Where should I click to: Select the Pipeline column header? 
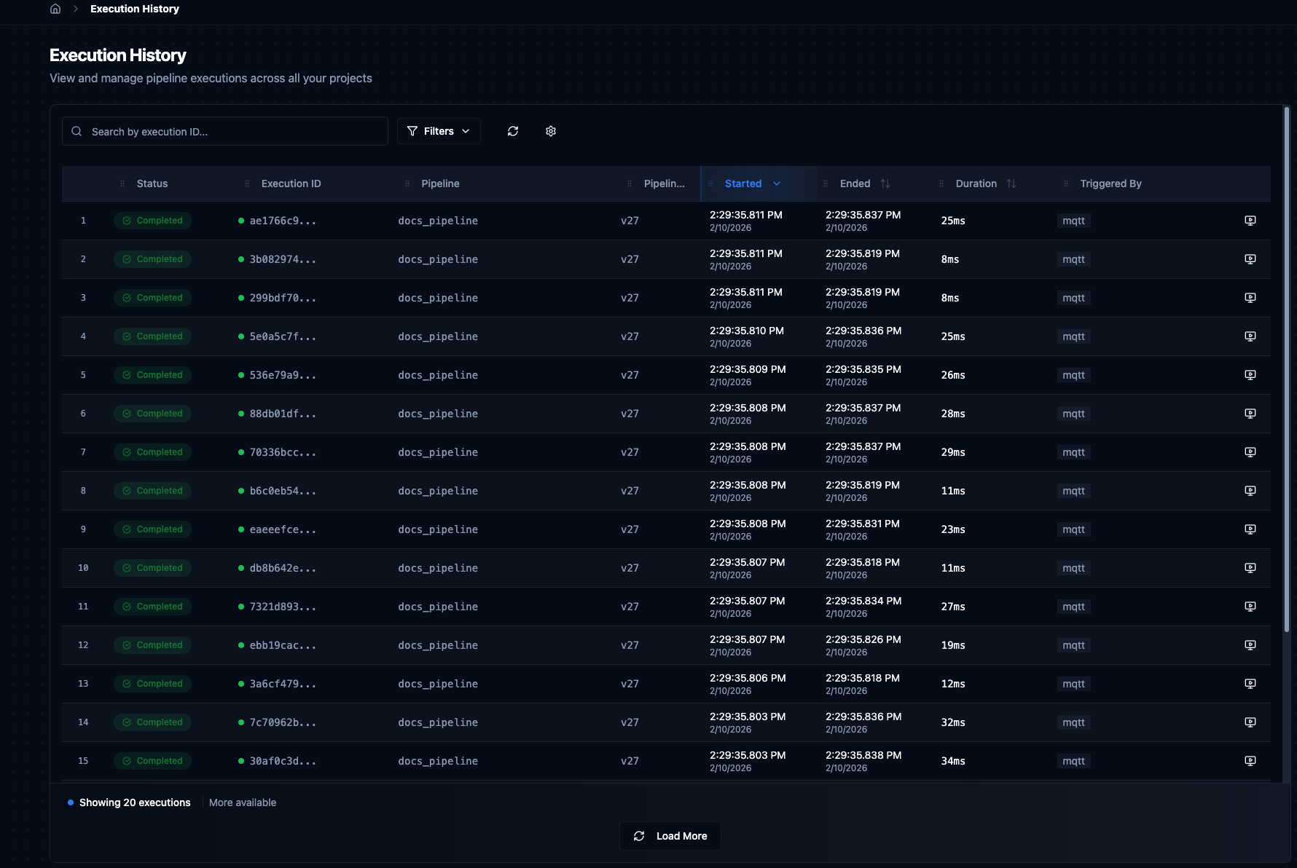(440, 184)
